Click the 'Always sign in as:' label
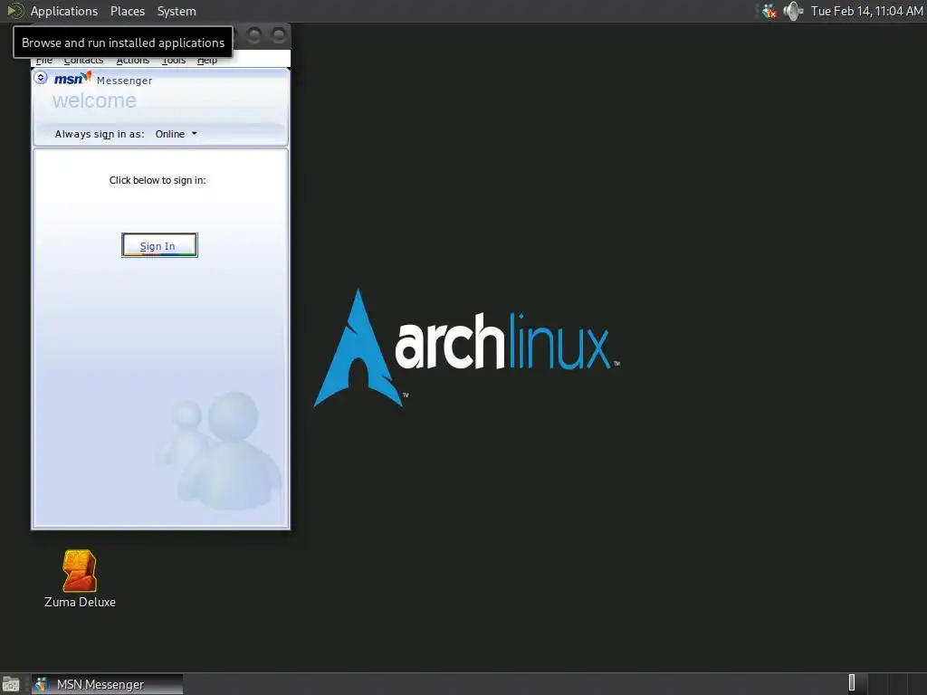Viewport: 927px width, 695px height. click(x=100, y=134)
